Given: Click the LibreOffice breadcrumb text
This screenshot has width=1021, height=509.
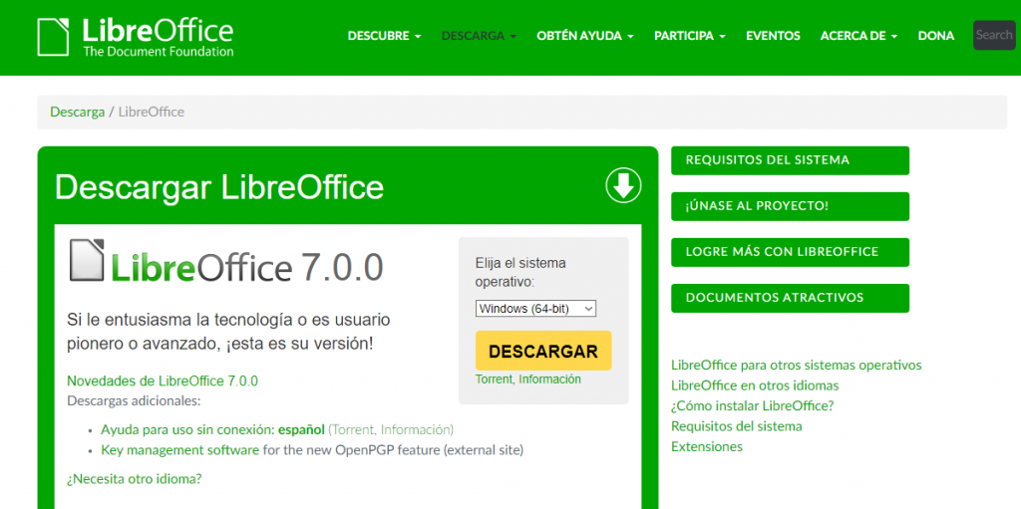Looking at the screenshot, I should click(152, 112).
